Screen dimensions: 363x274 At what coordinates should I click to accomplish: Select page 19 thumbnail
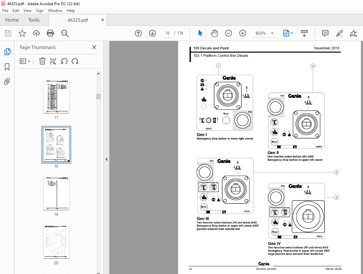coord(56,193)
